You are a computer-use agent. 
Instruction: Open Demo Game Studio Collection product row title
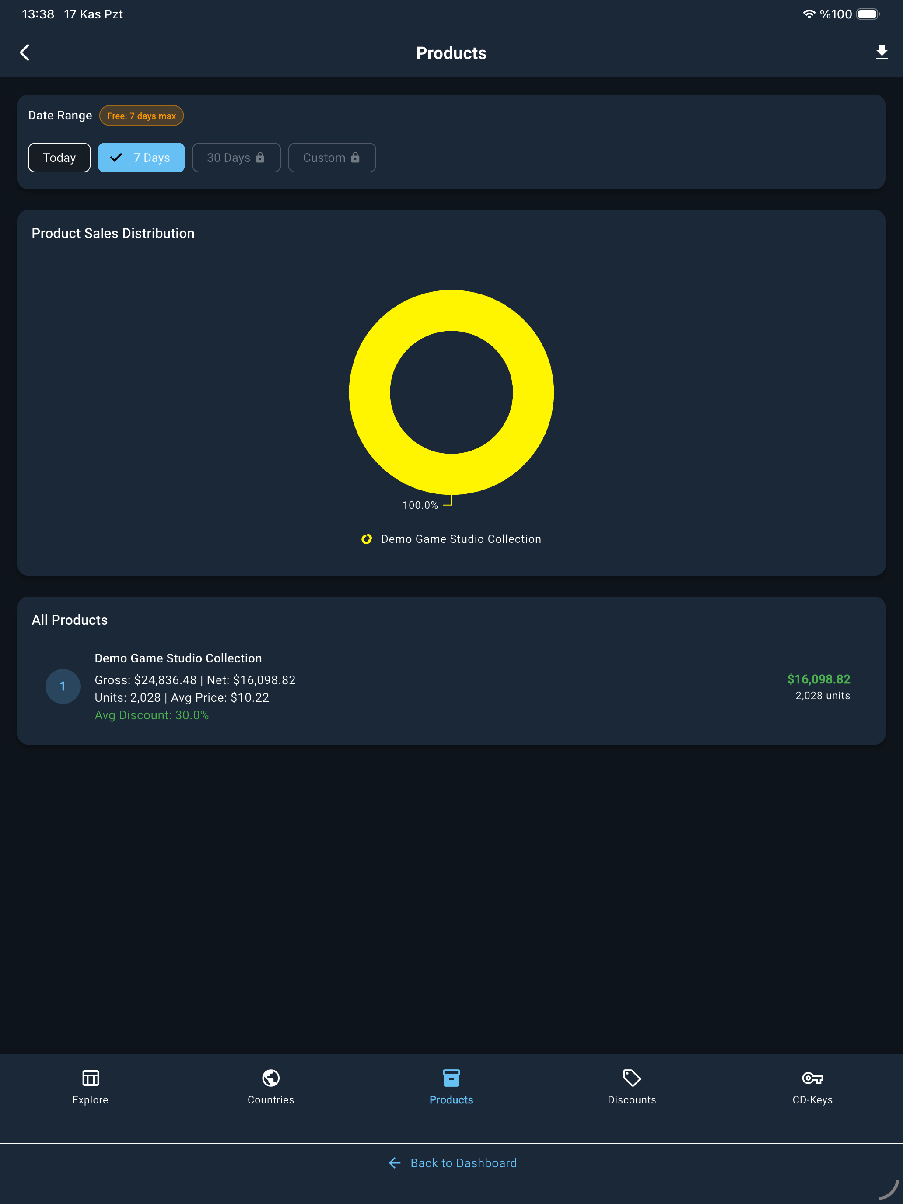tap(178, 658)
